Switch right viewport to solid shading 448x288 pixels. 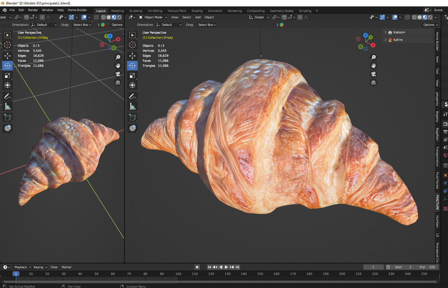click(x=420, y=17)
